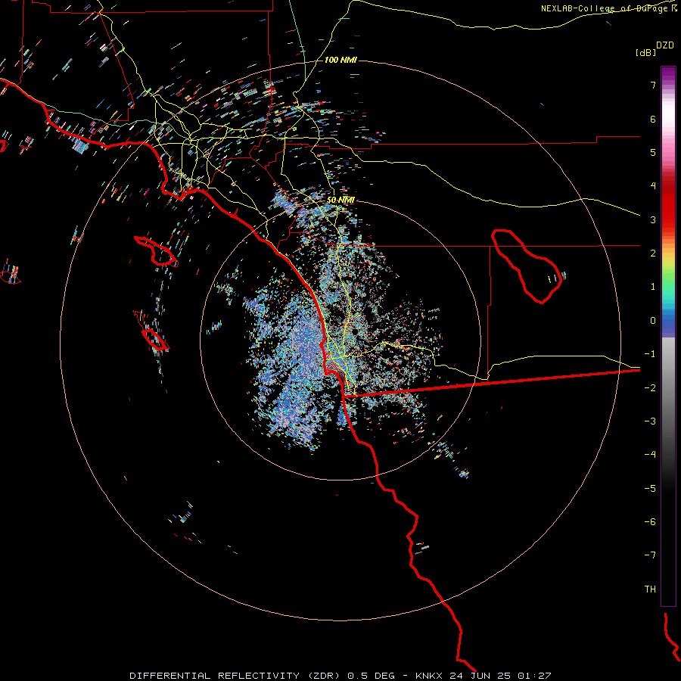Click the -4 dB value on color scale
This screenshot has height=681, width=681.
(650, 455)
